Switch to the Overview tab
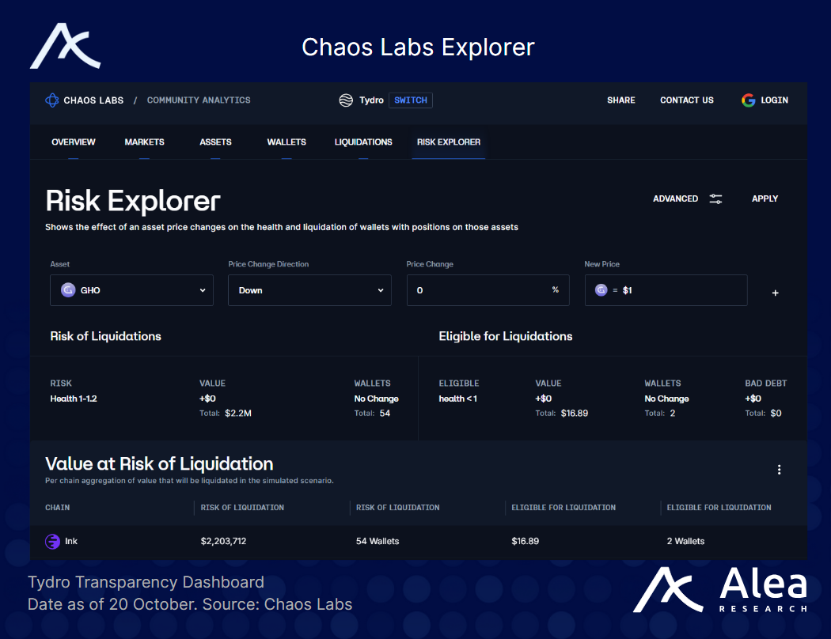This screenshot has width=831, height=639. [x=73, y=142]
